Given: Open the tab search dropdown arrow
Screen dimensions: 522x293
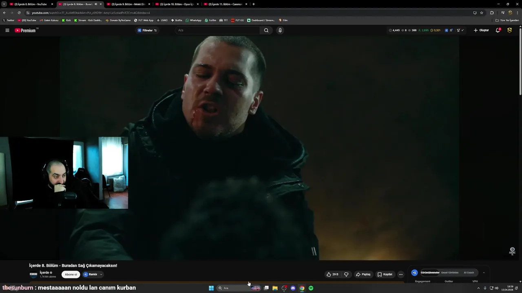Looking at the screenshot, I should click(x=4, y=4).
